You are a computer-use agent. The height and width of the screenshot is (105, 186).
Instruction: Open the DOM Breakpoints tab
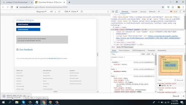click(x=138, y=50)
